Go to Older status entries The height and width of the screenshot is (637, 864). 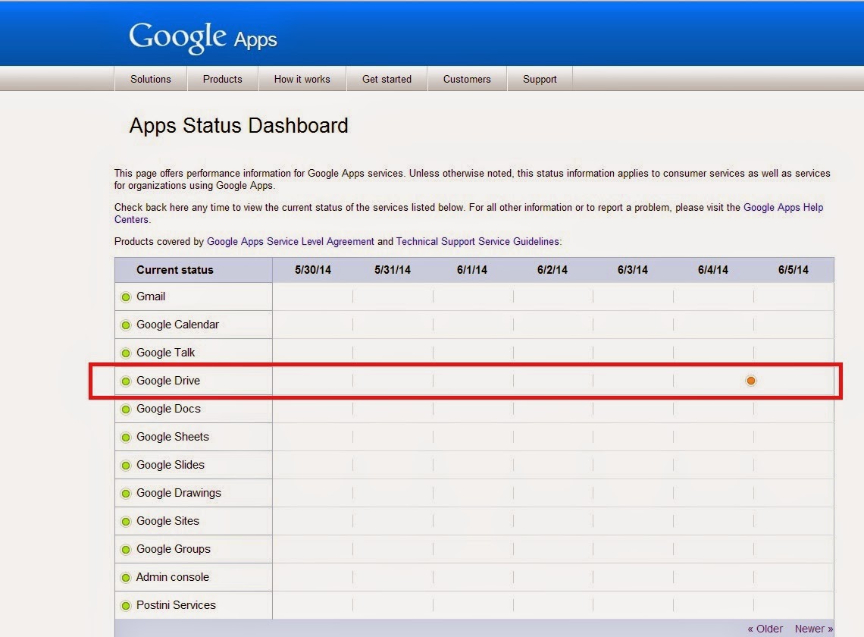(x=765, y=629)
